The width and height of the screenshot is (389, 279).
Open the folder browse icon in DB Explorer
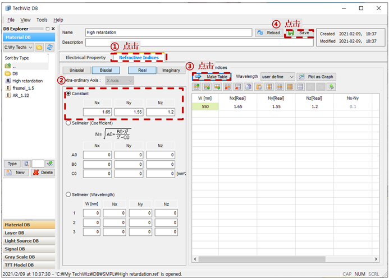[39, 47]
